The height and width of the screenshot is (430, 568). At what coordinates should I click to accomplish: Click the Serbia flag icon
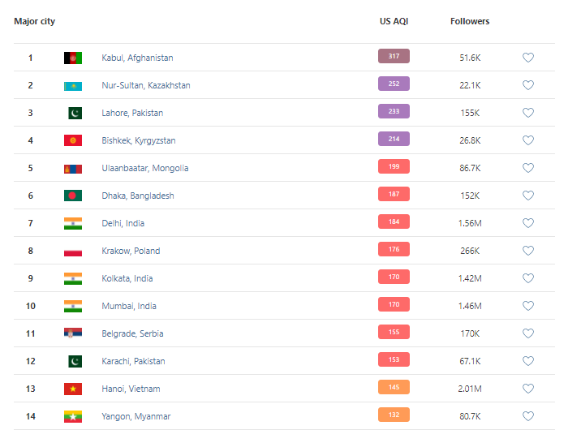[x=73, y=333]
